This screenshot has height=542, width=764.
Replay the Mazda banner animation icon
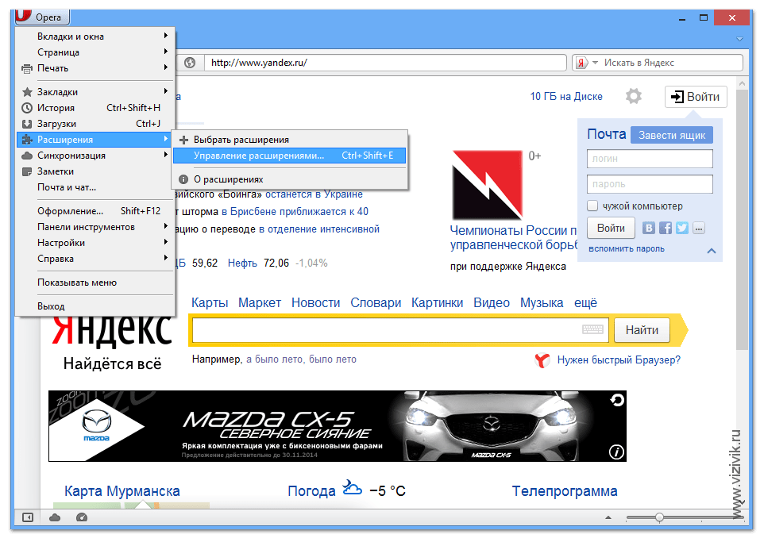point(616,400)
